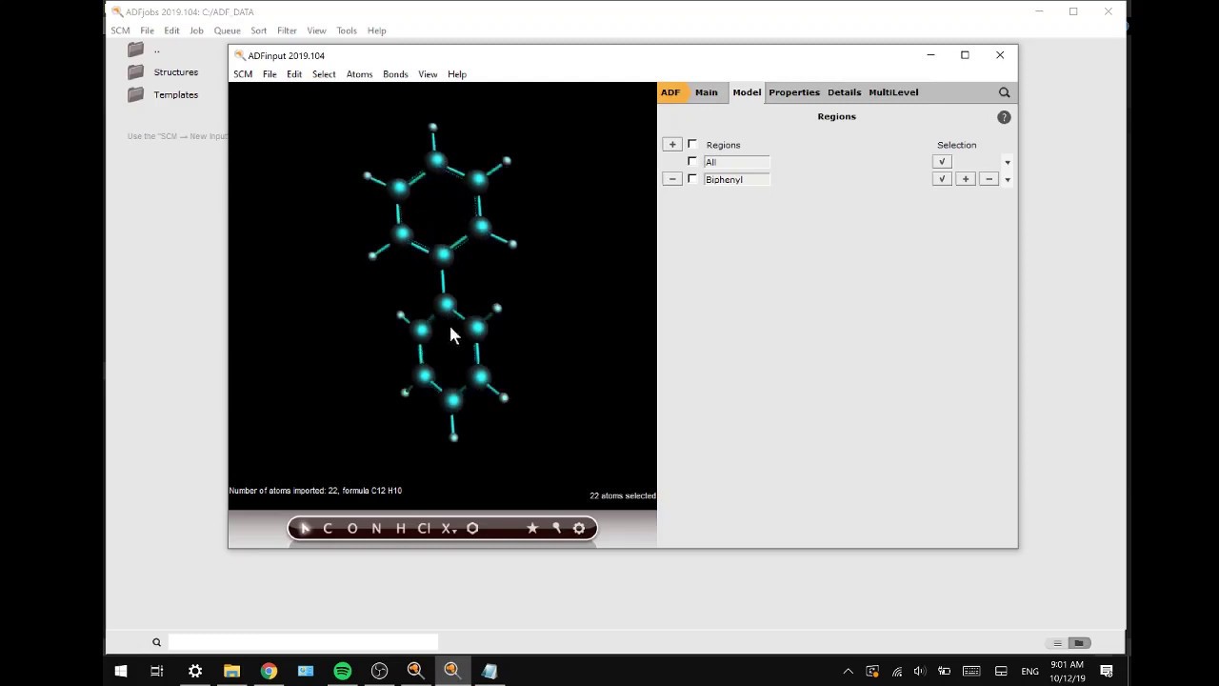Pick the Carbon (C) atom tool

pos(328,528)
